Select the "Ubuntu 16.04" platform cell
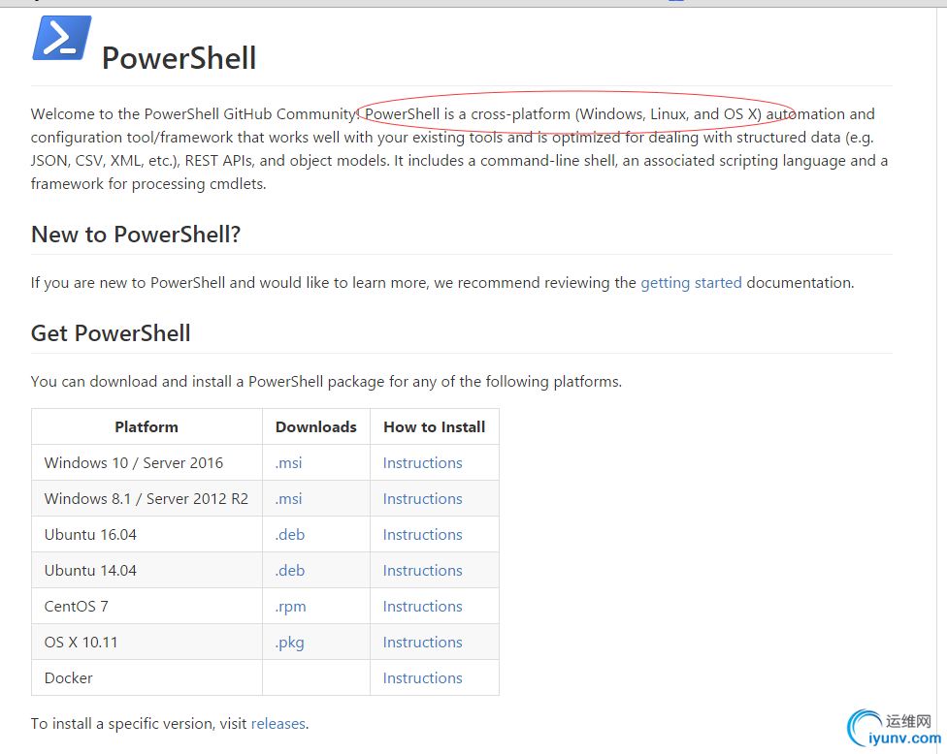The height and width of the screenshot is (754, 947). point(147,534)
